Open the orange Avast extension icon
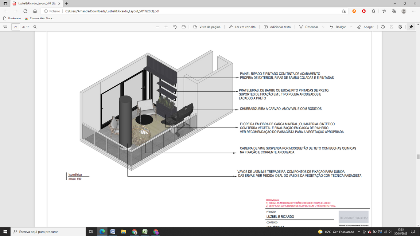420x236 pixels. pyautogui.click(x=354, y=11)
